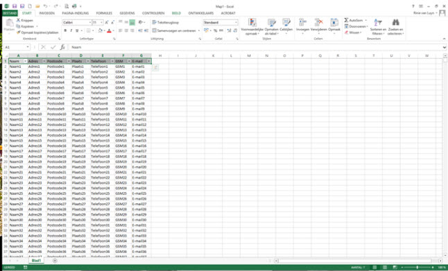Screen dimensions: 448x271
Task: Click the orientation text angle icon
Action: click(141, 22)
